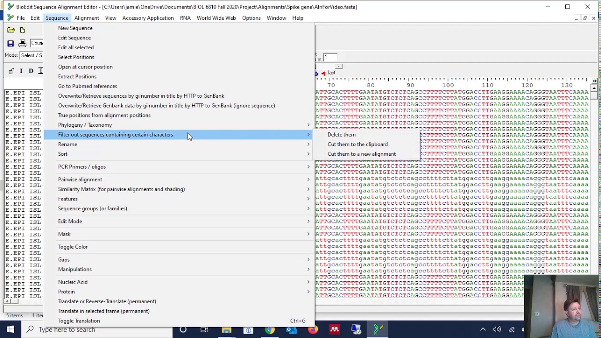Image resolution: width=601 pixels, height=338 pixels.
Task: Click the taskbar search box
Action: click(98, 330)
